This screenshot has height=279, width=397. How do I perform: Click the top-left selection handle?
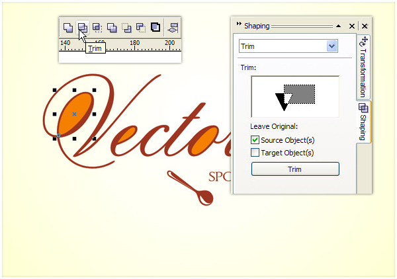coord(54,90)
